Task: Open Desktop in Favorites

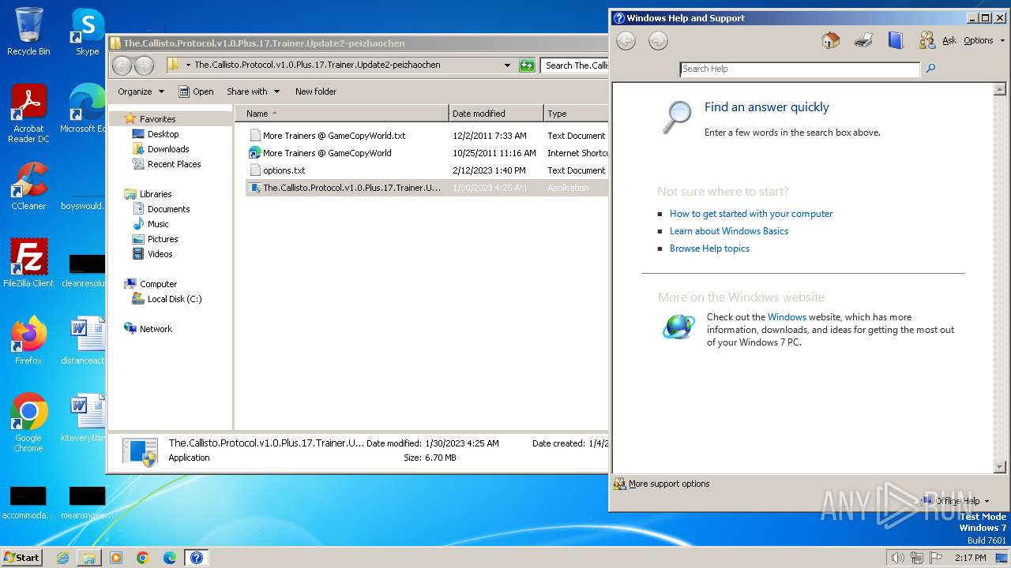Action: tap(163, 134)
